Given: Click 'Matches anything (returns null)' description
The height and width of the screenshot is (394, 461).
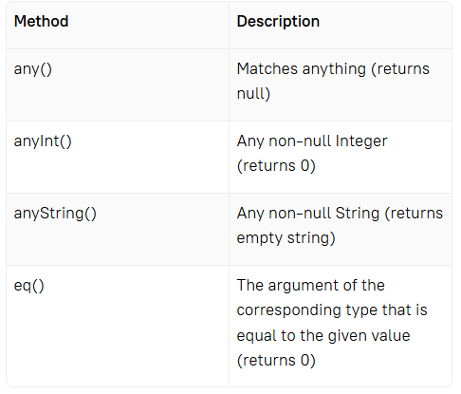Looking at the screenshot, I should tap(333, 81).
